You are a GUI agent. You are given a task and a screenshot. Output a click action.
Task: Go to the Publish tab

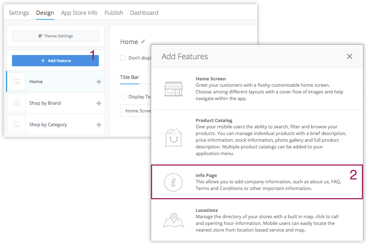tap(113, 13)
